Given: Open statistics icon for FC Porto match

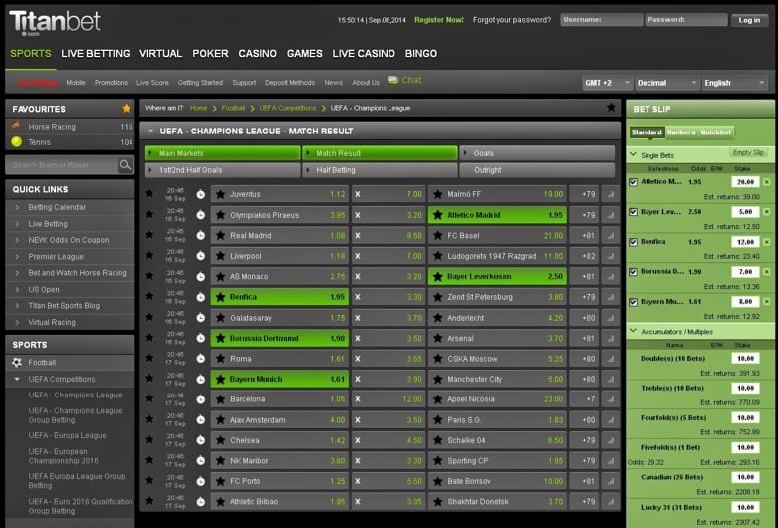Looking at the screenshot, I should point(610,481).
